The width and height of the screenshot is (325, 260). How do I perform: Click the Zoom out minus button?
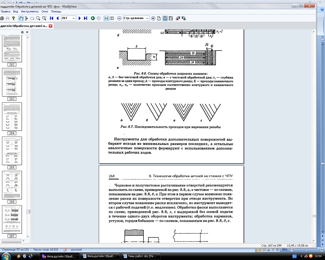(x=119, y=18)
